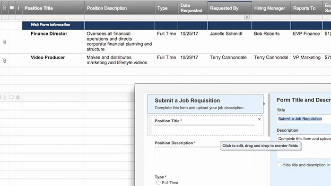
Task: Click the Position Description form text area
Action: pyautogui.click(x=204, y=157)
